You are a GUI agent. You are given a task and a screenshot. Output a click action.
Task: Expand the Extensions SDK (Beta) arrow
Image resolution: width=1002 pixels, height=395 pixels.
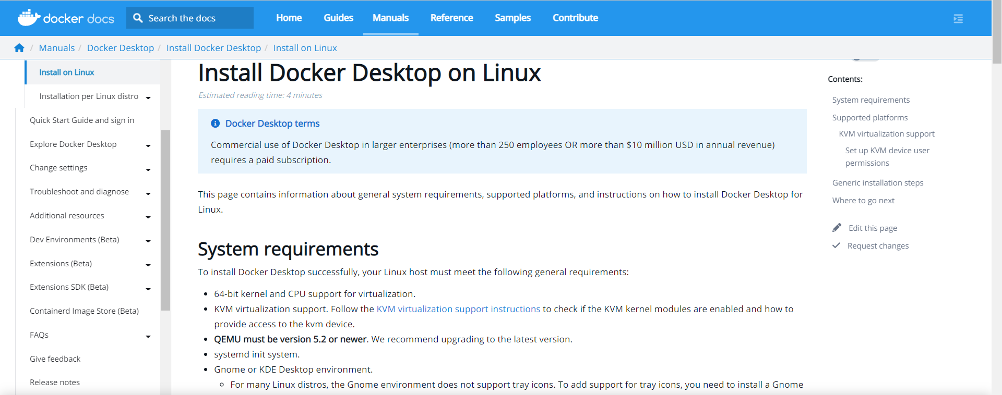click(x=148, y=289)
